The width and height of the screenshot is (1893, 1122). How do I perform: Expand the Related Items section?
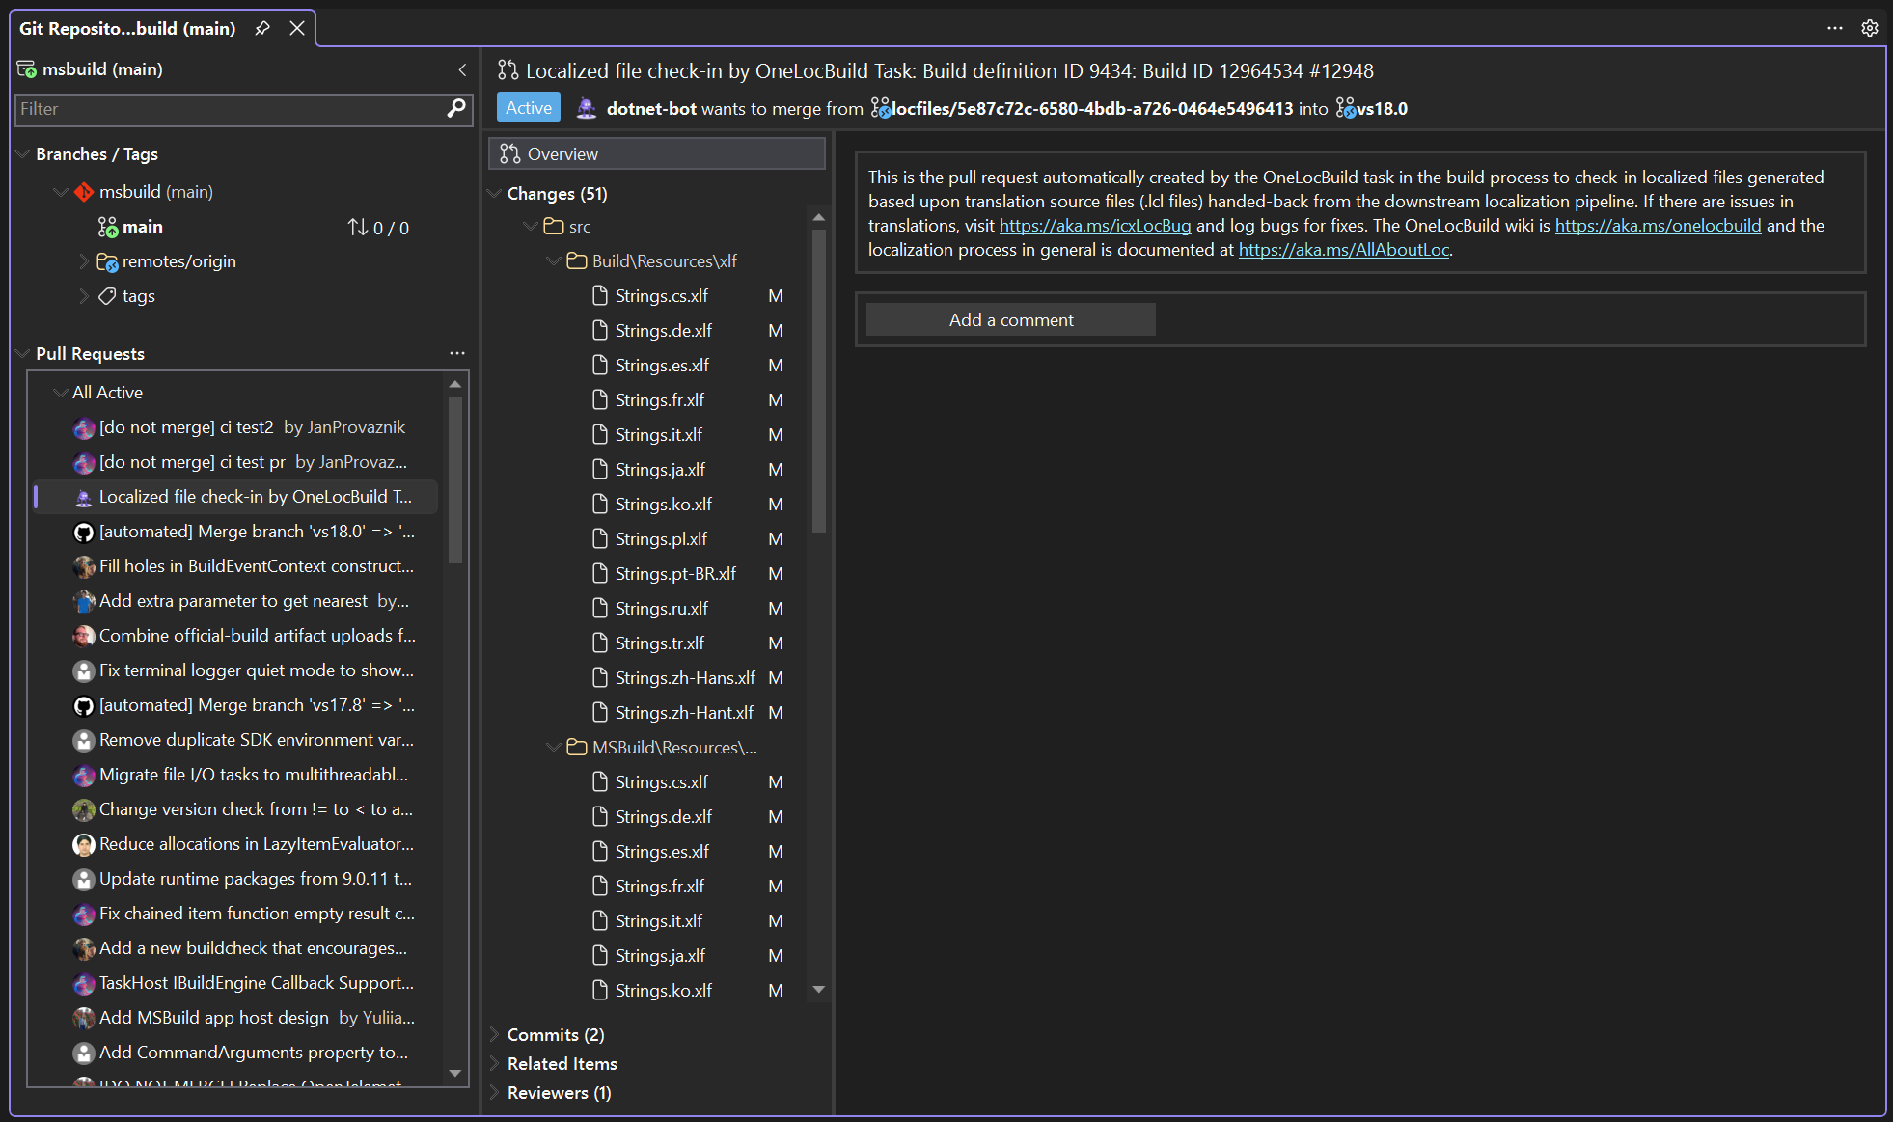click(x=494, y=1064)
